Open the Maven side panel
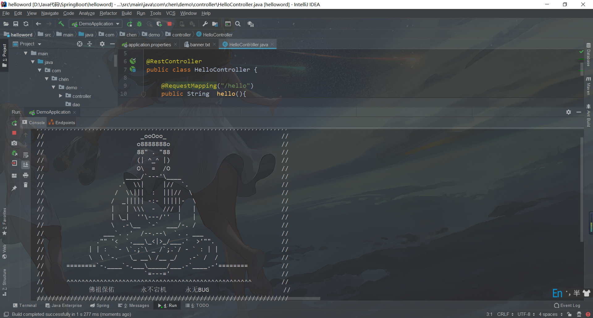The image size is (593, 318). pyautogui.click(x=589, y=86)
